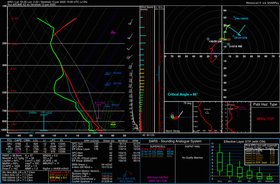Open the Storm Slinky inset panel
Image resolution: width=280 pixels, height=184 pixels.
tap(178, 117)
